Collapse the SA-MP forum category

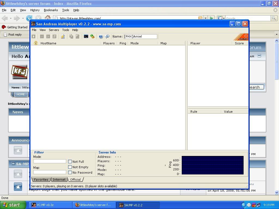coord(13,164)
